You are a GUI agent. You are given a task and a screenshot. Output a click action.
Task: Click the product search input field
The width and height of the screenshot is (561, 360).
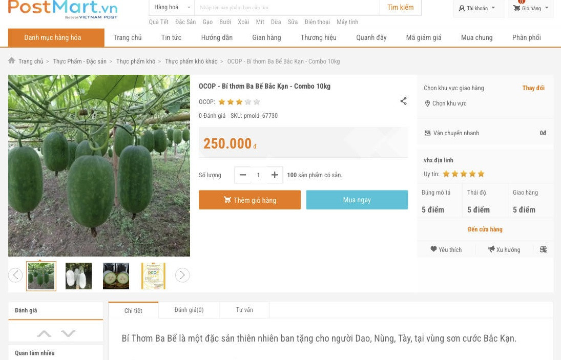(x=287, y=8)
